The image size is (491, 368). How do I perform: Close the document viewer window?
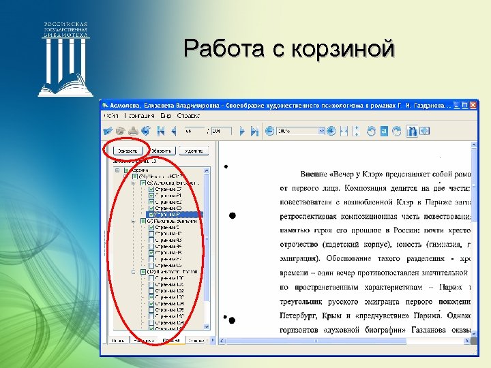point(473,105)
